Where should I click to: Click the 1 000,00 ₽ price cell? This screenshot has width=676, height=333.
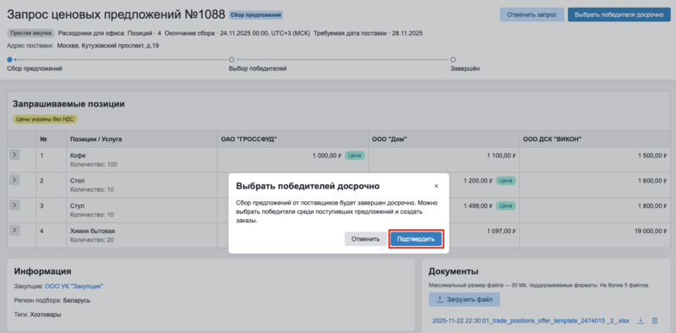[327, 156]
